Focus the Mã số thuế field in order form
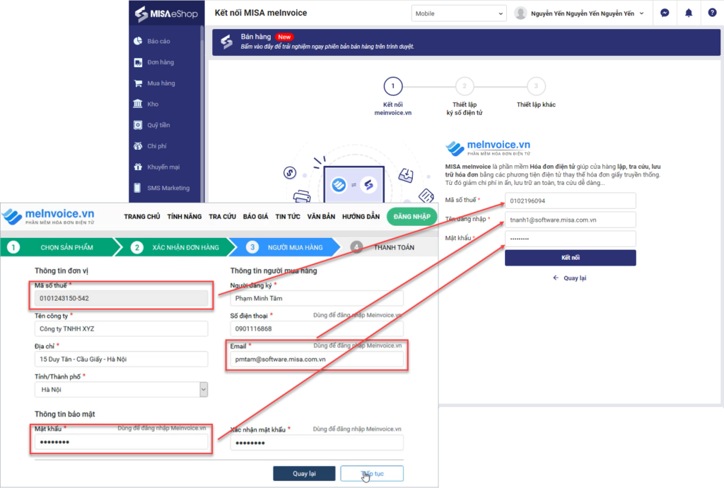This screenshot has width=724, height=488. pyautogui.click(x=121, y=299)
